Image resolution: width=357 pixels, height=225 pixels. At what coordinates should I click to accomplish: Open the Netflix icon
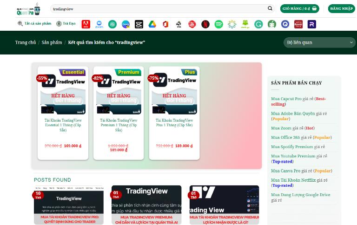[x=205, y=24]
